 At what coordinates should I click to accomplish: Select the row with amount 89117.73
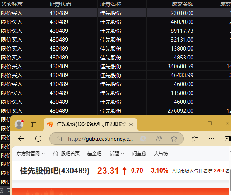point(115,31)
